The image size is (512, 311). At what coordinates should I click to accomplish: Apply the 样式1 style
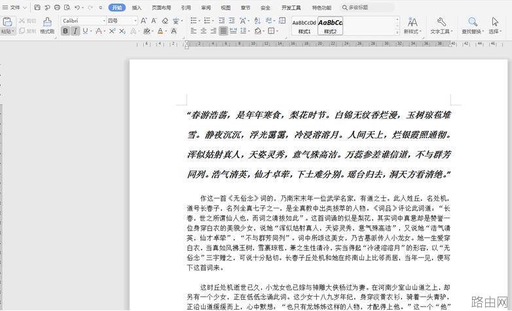(x=304, y=25)
